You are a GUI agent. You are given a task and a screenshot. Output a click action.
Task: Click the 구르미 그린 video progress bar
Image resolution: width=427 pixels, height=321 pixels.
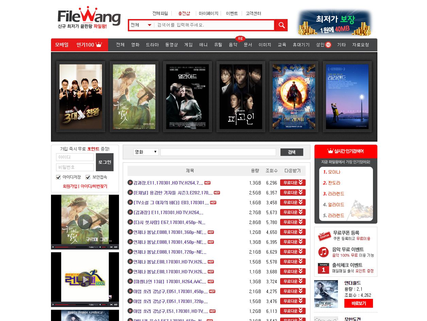pyautogui.click(x=71, y=247)
